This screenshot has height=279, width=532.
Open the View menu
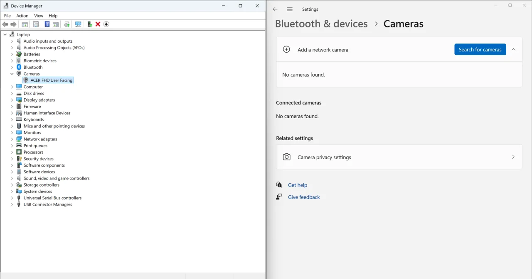pos(39,16)
